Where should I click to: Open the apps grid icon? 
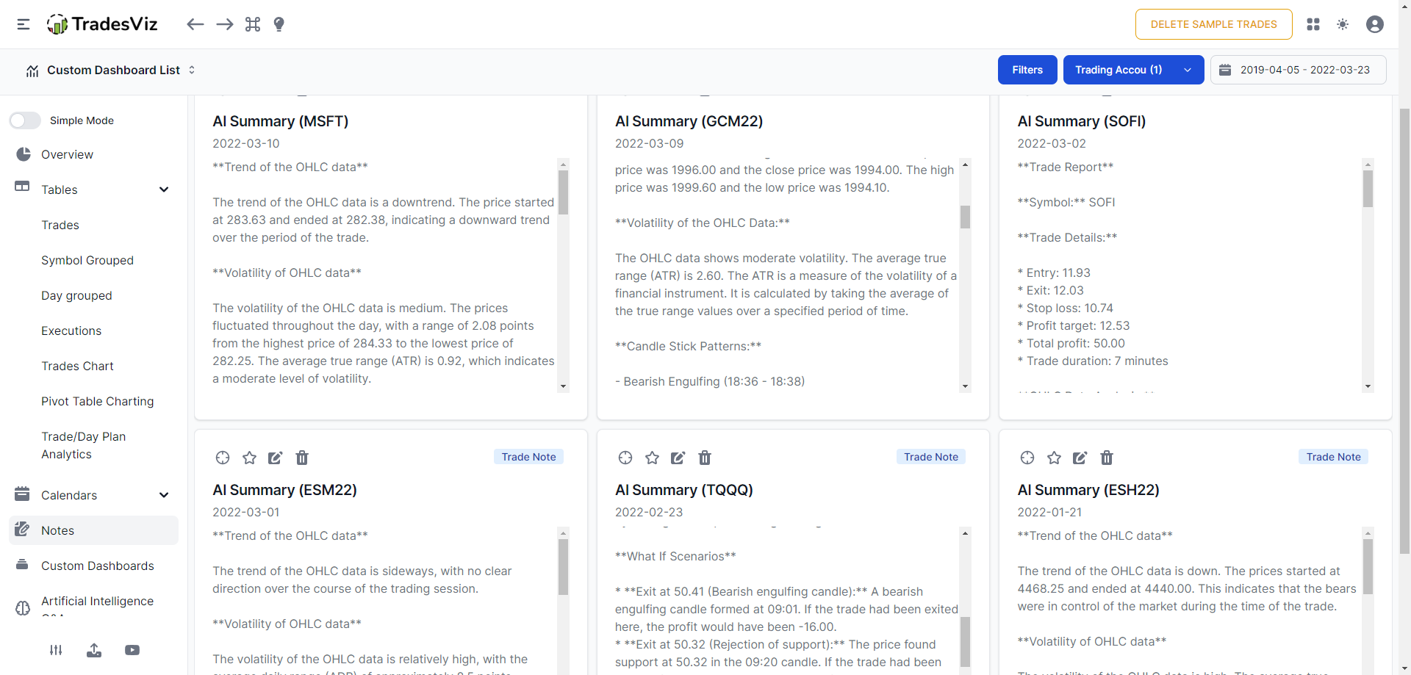(1313, 24)
